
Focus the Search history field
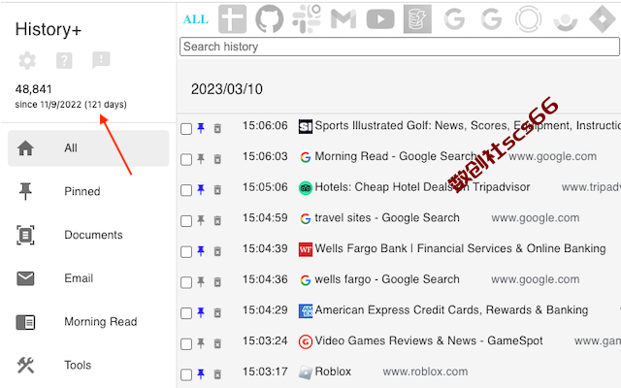tap(400, 47)
